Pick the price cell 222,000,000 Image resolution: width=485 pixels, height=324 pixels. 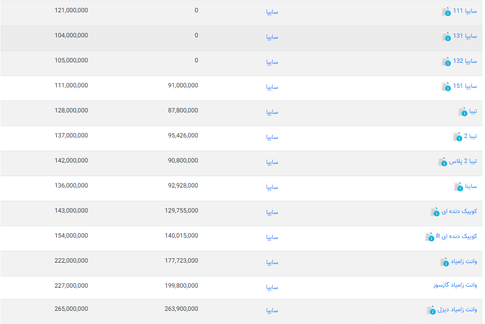click(x=71, y=261)
